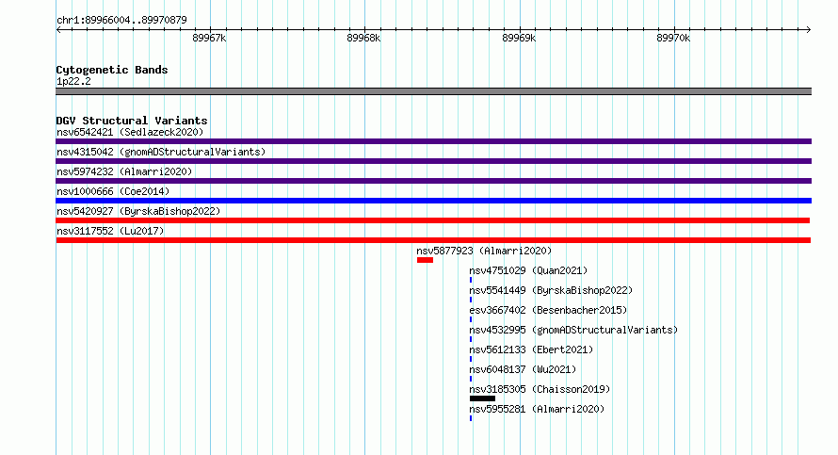This screenshot has height=455, width=838.
Task: Open the esv3667402 (Besenbacher2015) label
Action: (x=548, y=310)
